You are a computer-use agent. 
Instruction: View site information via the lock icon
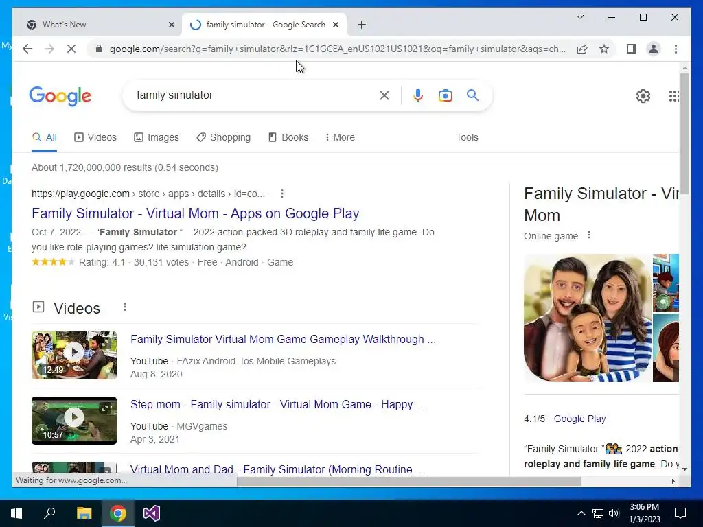click(99, 49)
